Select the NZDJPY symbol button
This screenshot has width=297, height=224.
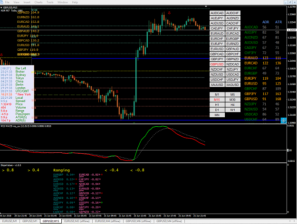(232, 69)
